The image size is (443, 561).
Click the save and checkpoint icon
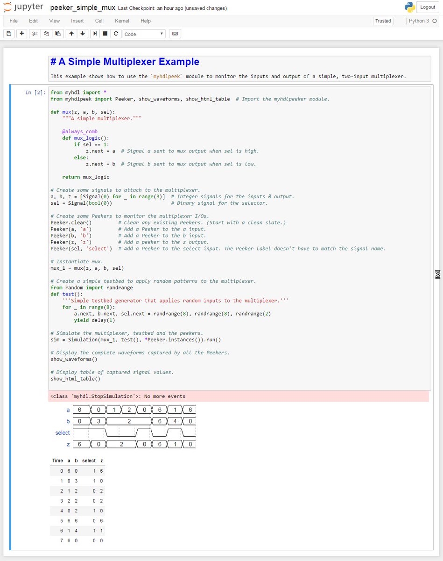click(x=9, y=34)
